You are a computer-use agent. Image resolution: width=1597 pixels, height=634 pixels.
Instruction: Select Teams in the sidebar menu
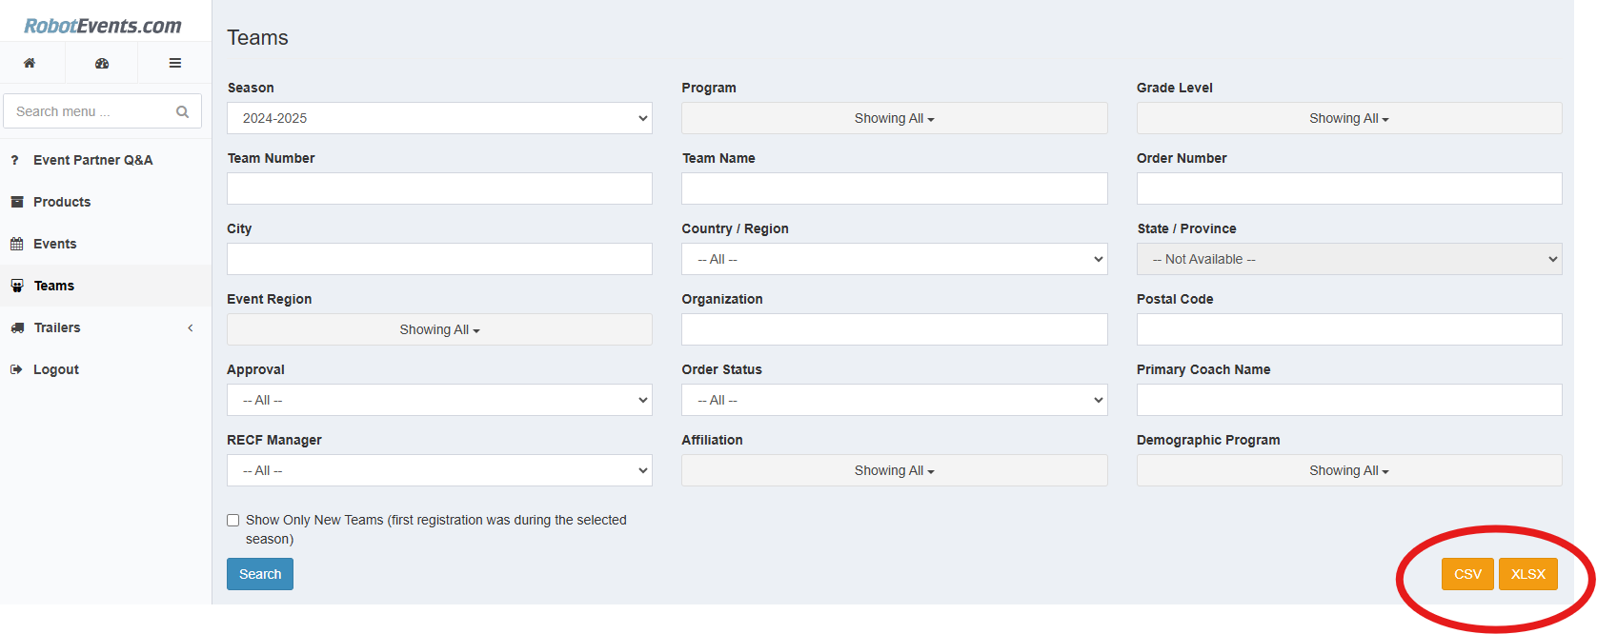click(x=53, y=285)
